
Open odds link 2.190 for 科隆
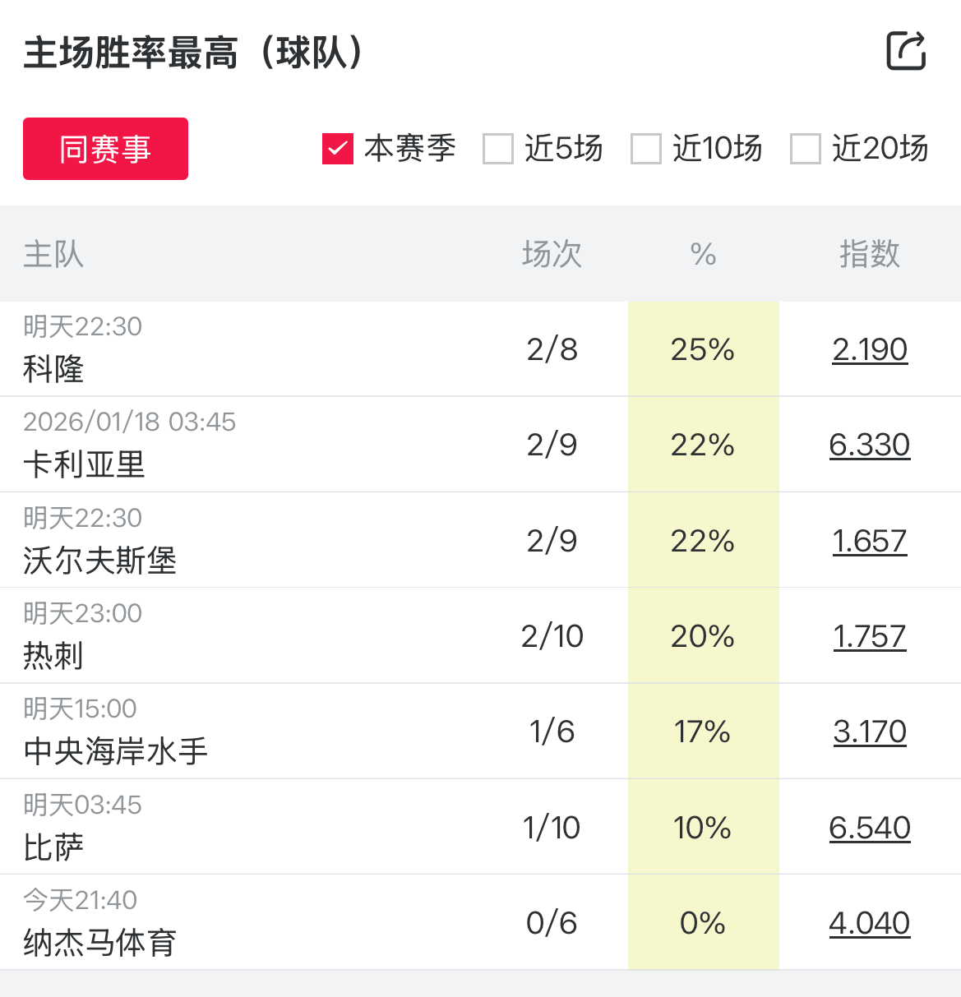[870, 349]
